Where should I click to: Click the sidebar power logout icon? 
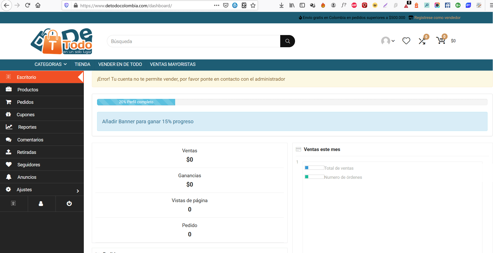pyautogui.click(x=69, y=203)
